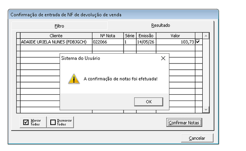This screenshot has width=246, height=151.
Task: Click the row selector of the ADAIDE row
Action: 18,42
